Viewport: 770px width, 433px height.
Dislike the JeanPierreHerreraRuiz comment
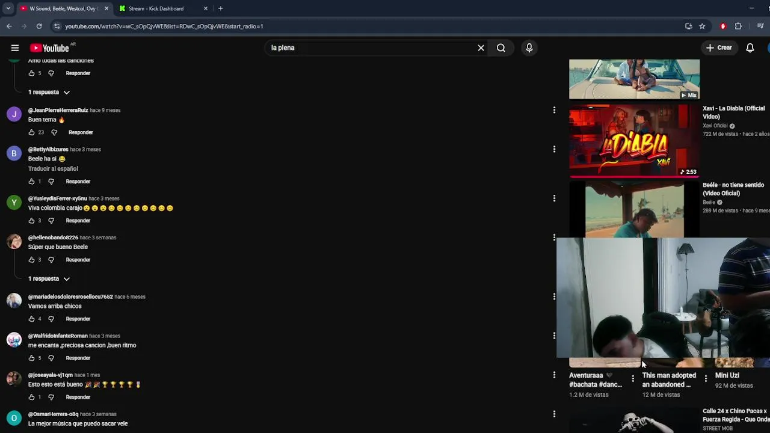click(x=54, y=132)
